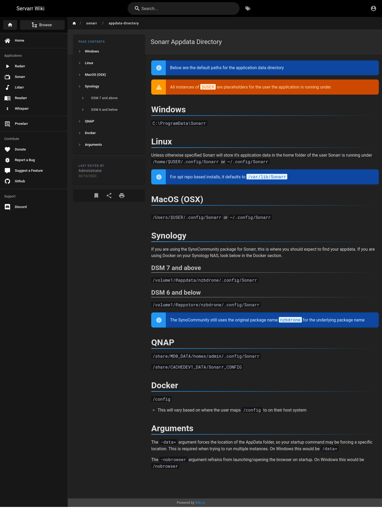Click into the Search field

pyautogui.click(x=184, y=8)
